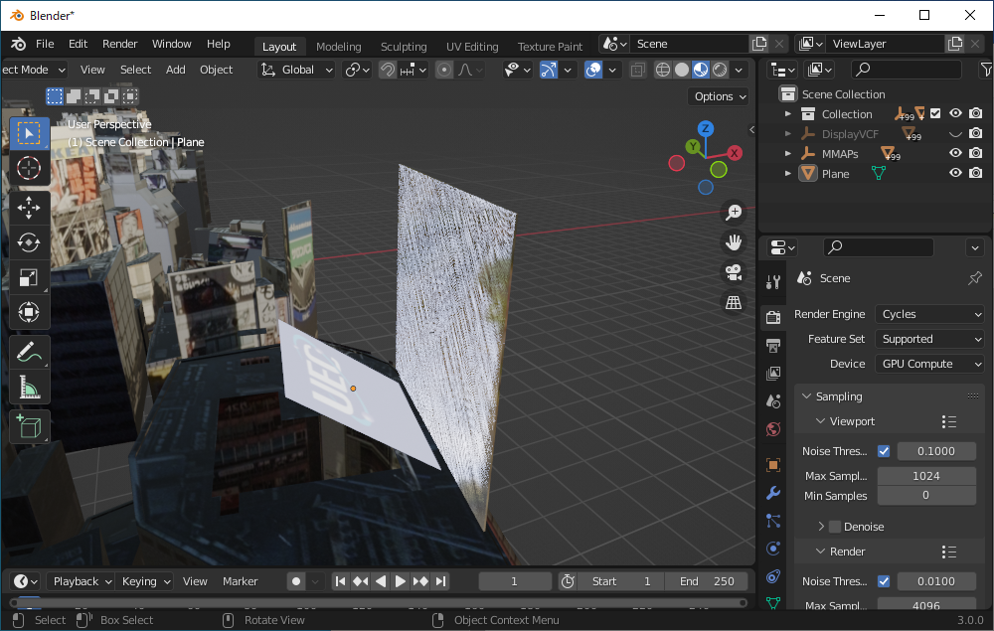Viewport: 994px width, 631px height.
Task: Open the Physics properties tab
Action: pyautogui.click(x=772, y=548)
